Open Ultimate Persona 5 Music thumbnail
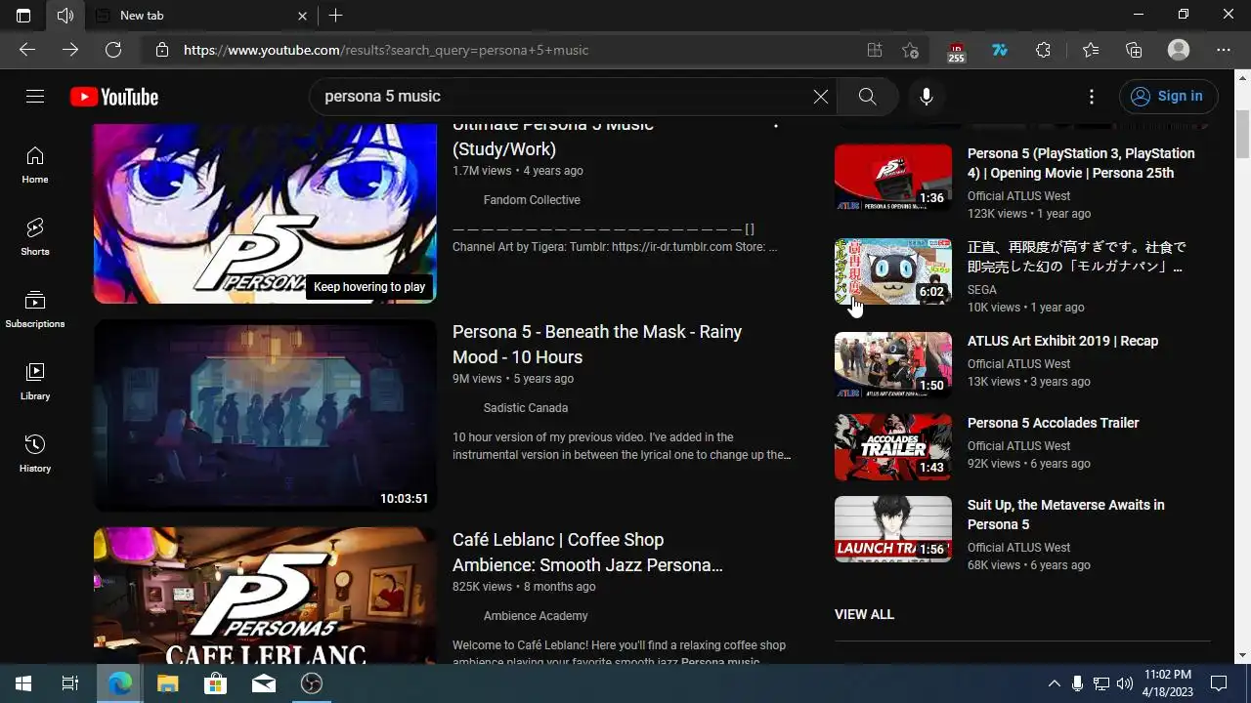The image size is (1251, 703). (x=265, y=214)
